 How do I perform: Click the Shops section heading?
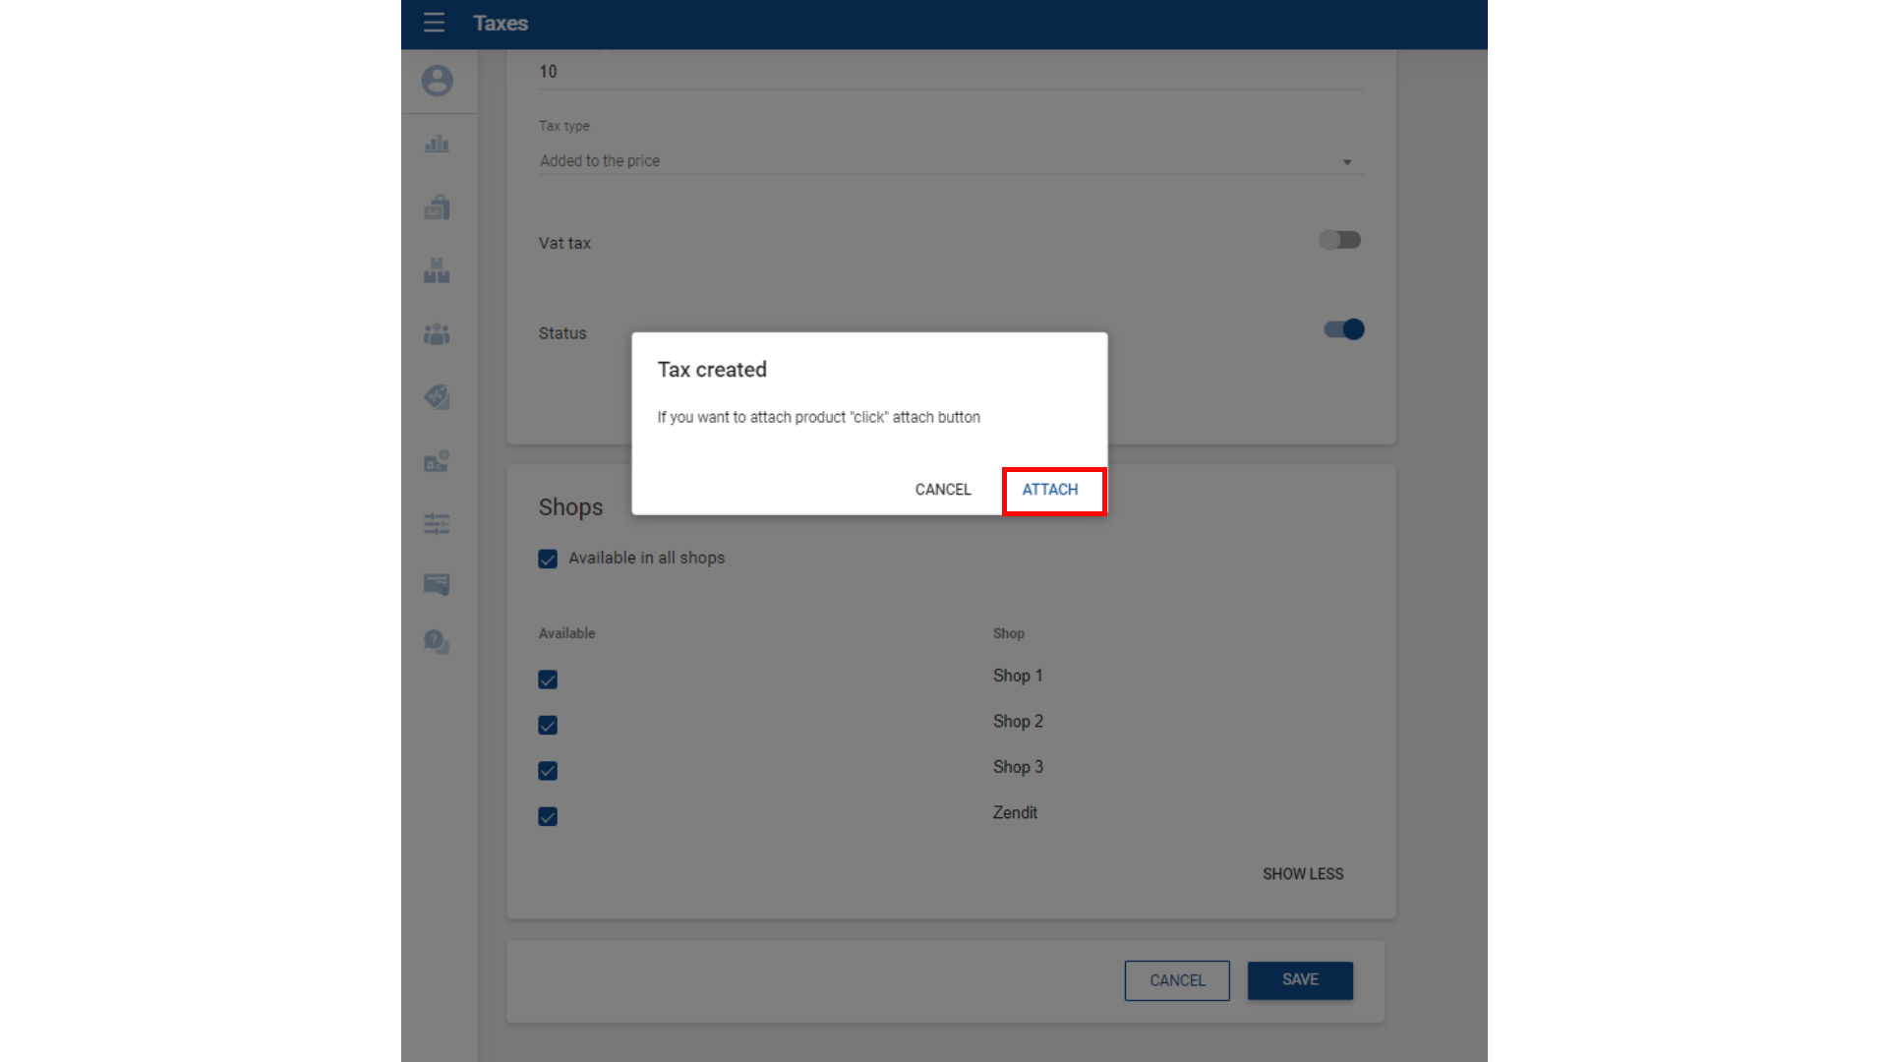[570, 507]
